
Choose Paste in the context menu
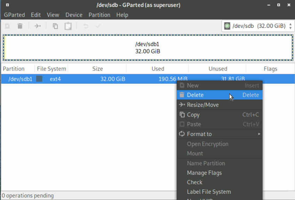tap(220, 124)
